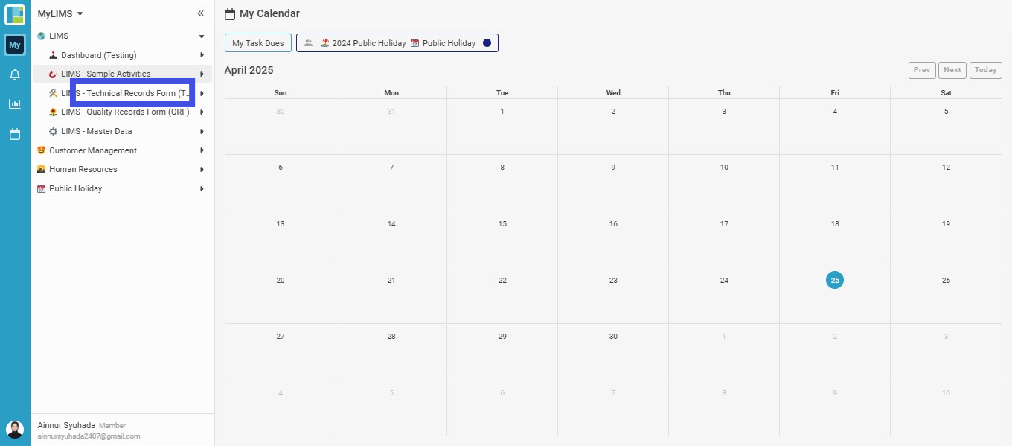Click the dark blue color dot
Viewport: 1012px width, 446px height.
click(x=487, y=43)
